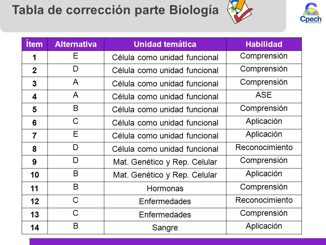Select the Alternativa column header
Image resolution: width=326 pixels, height=245 pixels.
(x=76, y=44)
